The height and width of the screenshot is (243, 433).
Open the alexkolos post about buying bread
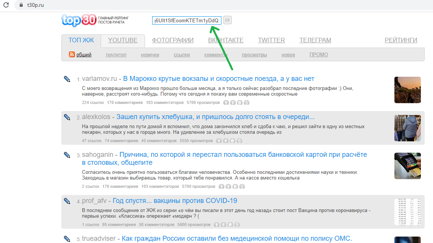215,117
